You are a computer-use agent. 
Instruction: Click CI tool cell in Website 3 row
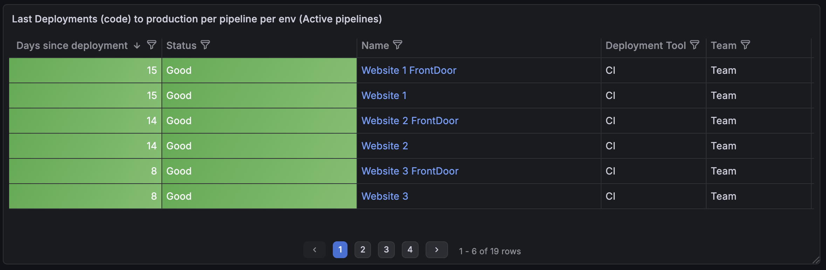pos(654,196)
